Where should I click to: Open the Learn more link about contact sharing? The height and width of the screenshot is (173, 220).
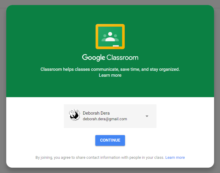175,158
